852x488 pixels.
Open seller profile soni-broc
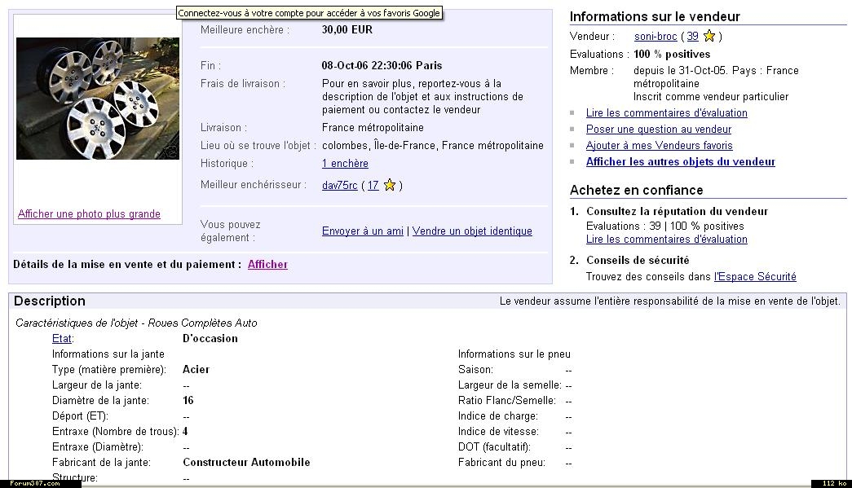tap(656, 37)
